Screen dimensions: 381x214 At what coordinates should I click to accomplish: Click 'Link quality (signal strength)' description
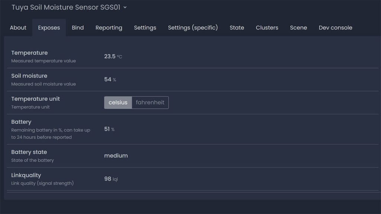coord(42,183)
